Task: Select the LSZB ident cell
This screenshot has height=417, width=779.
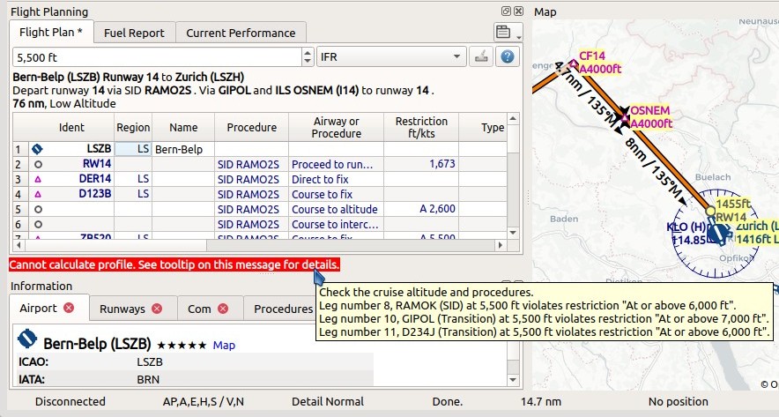Action: (x=71, y=149)
